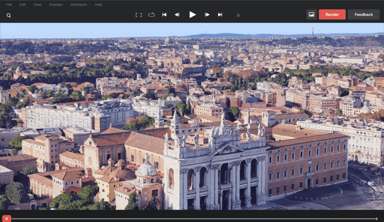Open the View menu

click(x=37, y=5)
